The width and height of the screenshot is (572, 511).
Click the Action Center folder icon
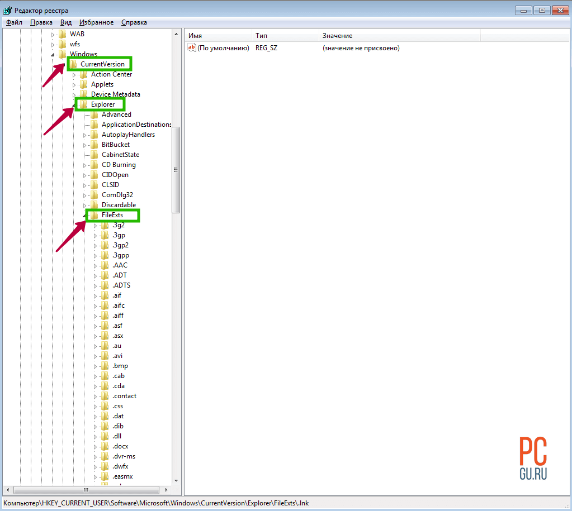click(83, 74)
